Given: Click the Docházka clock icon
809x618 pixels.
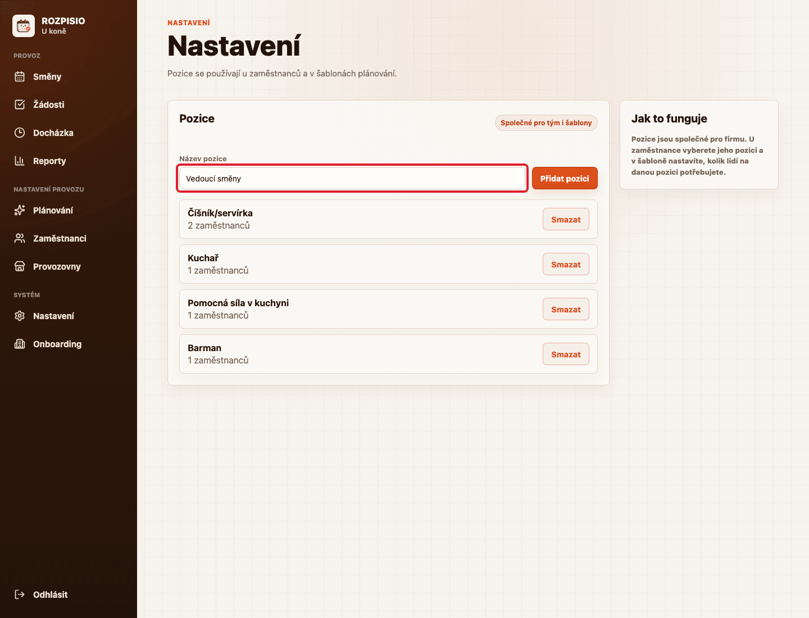Looking at the screenshot, I should click(20, 133).
